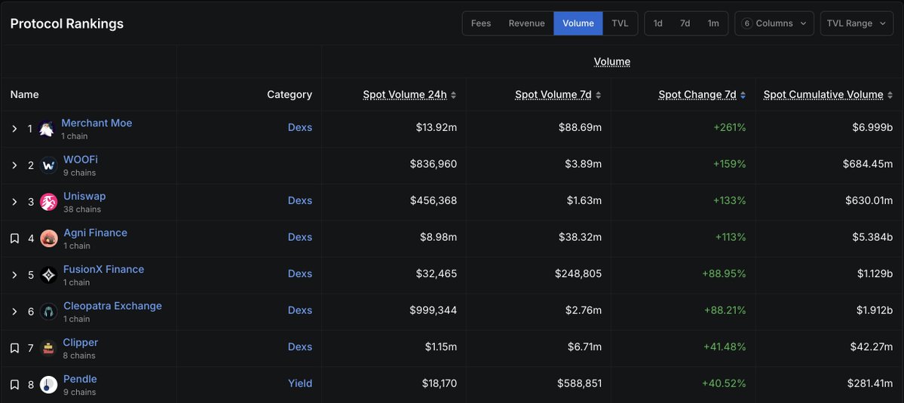The width and height of the screenshot is (904, 403).
Task: Sort by Spot Volume 24h arrows
Action: [454, 95]
